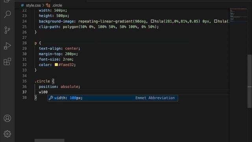The height and width of the screenshot is (142, 252).
Task: Click the .circle symbol icon in breadcrumb
Action: click(x=48, y=5)
